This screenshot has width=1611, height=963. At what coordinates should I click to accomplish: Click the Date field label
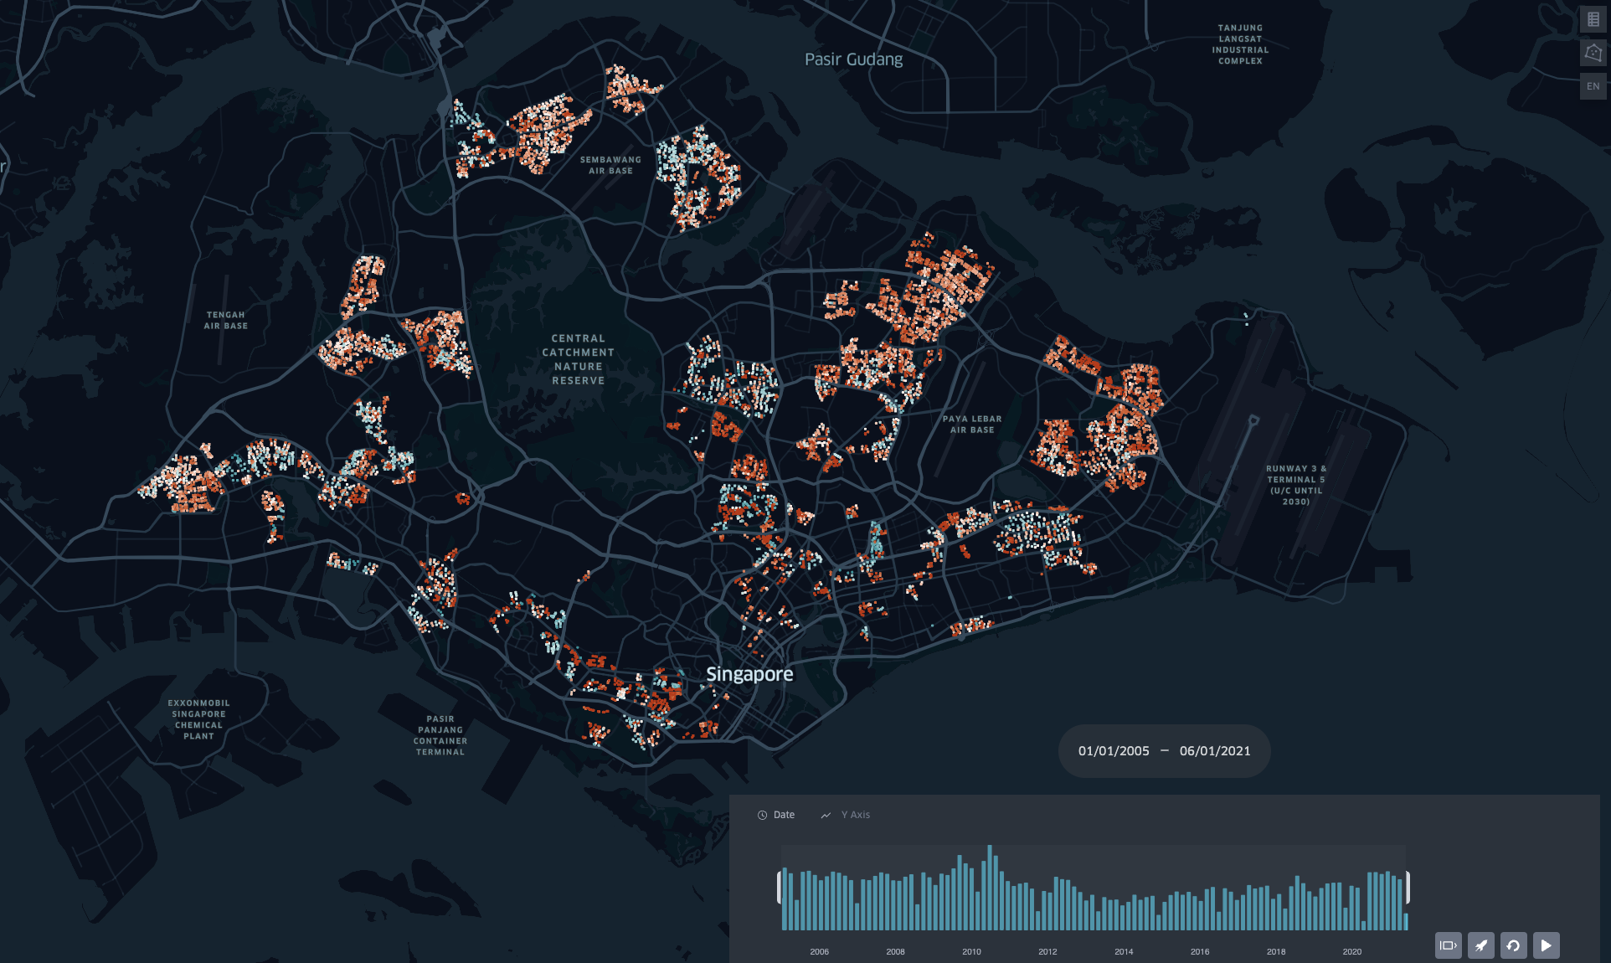point(784,815)
